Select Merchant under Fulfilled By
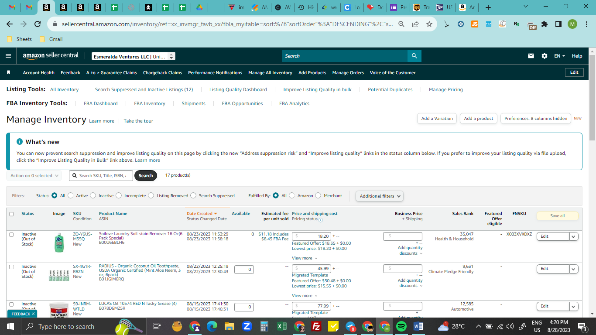This screenshot has width=596, height=335. [x=318, y=195]
